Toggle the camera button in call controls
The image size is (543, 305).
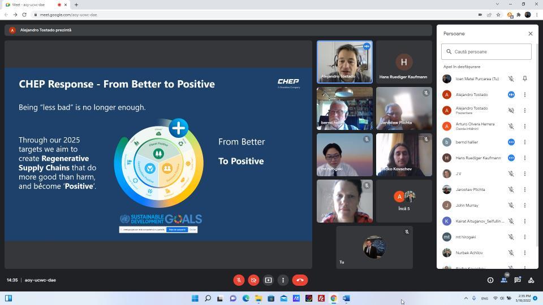coord(253,280)
